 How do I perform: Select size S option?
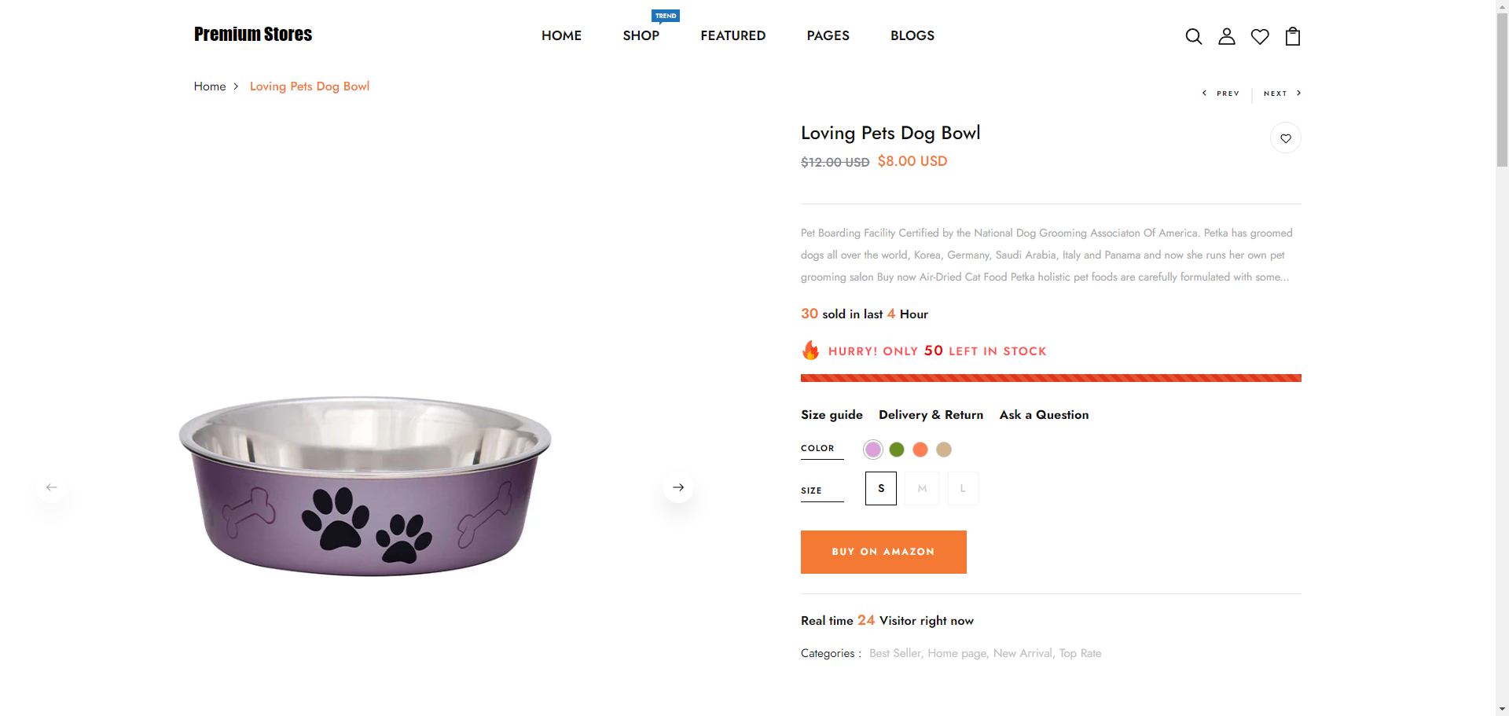[x=881, y=488]
